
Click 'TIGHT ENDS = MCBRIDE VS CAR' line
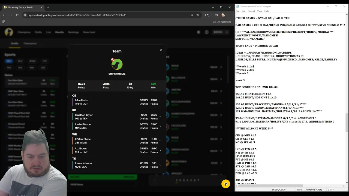coord(257,46)
